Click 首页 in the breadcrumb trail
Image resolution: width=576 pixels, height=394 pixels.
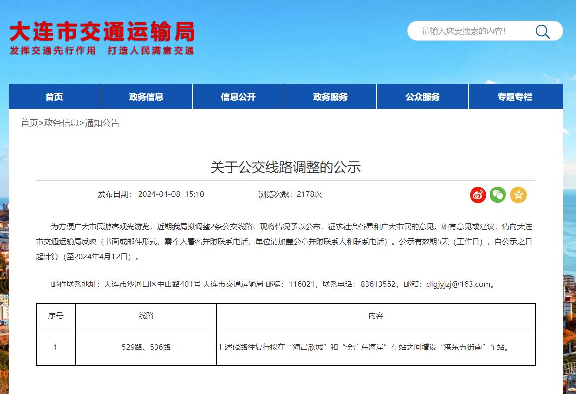click(29, 123)
